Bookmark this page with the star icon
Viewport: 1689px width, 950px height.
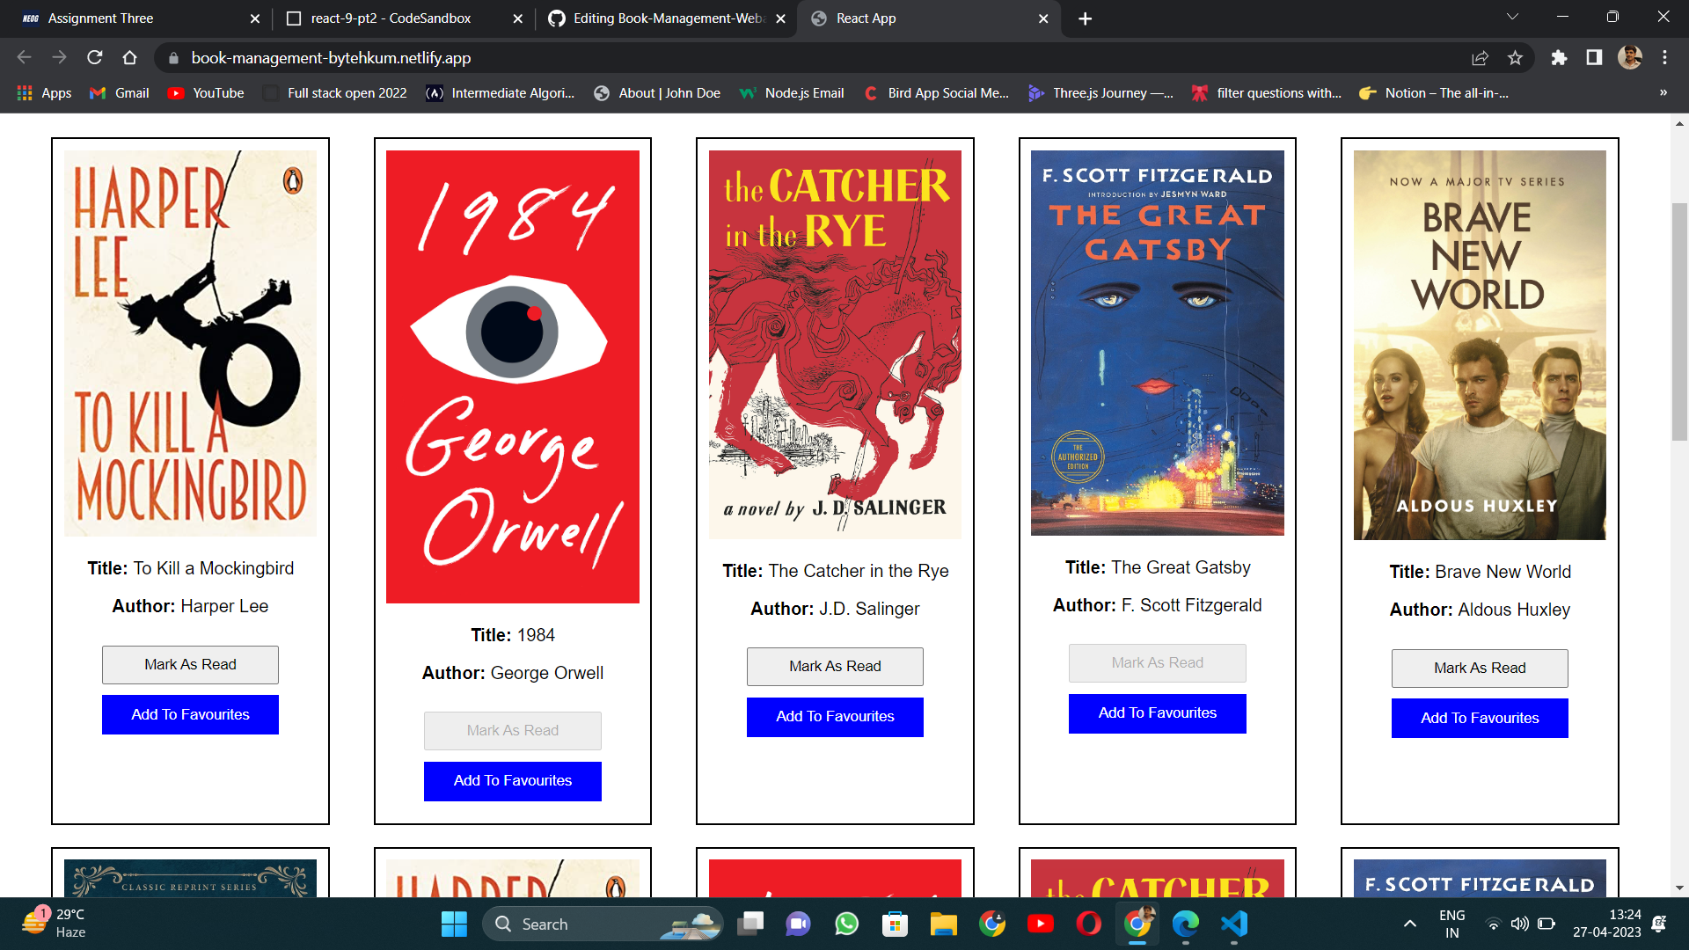(x=1516, y=58)
